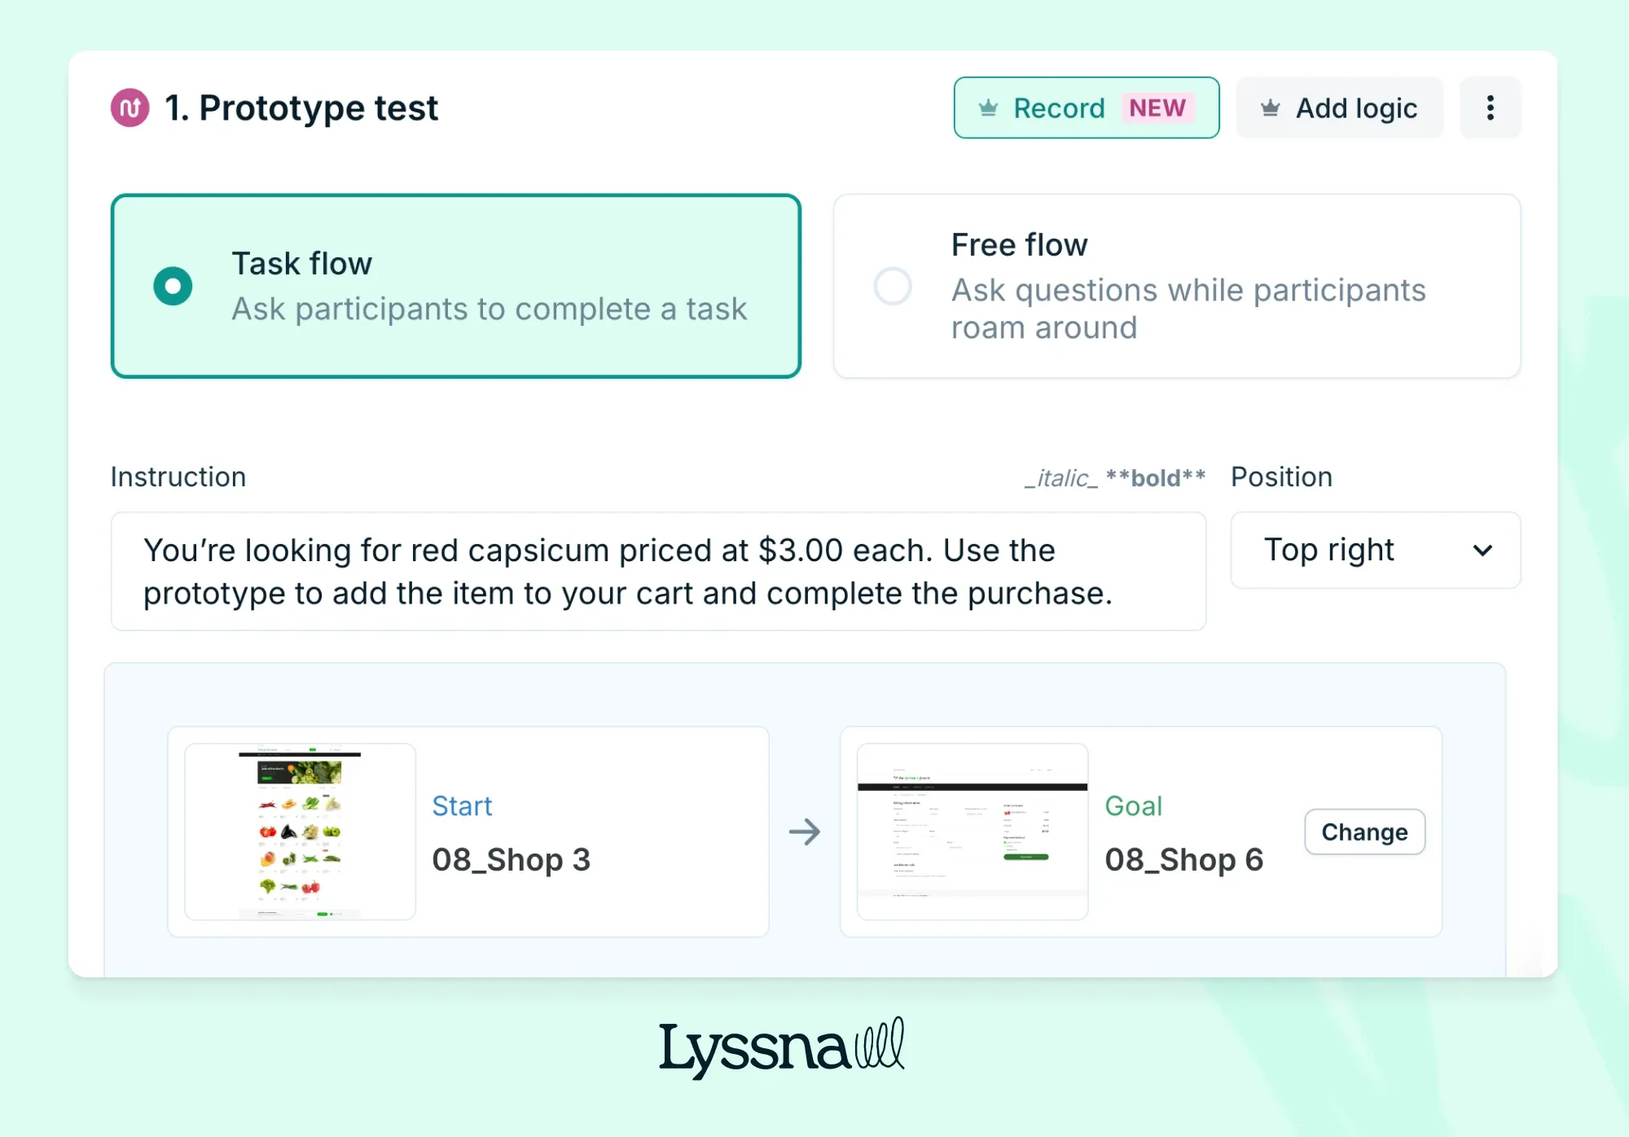This screenshot has width=1629, height=1137.
Task: Click the Lyssna logo
Action: point(781,1048)
